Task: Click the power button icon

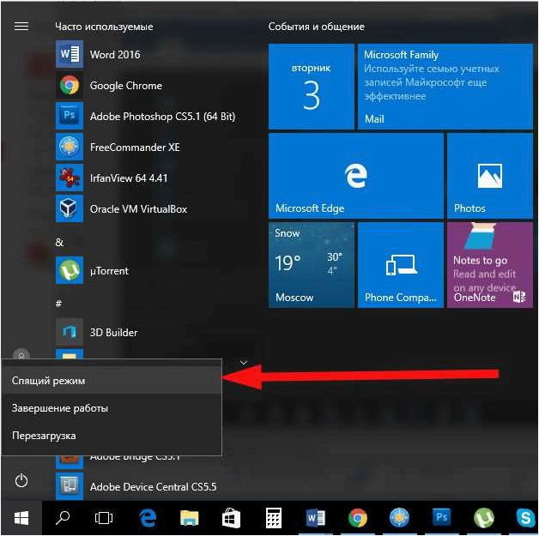Action: (21, 480)
